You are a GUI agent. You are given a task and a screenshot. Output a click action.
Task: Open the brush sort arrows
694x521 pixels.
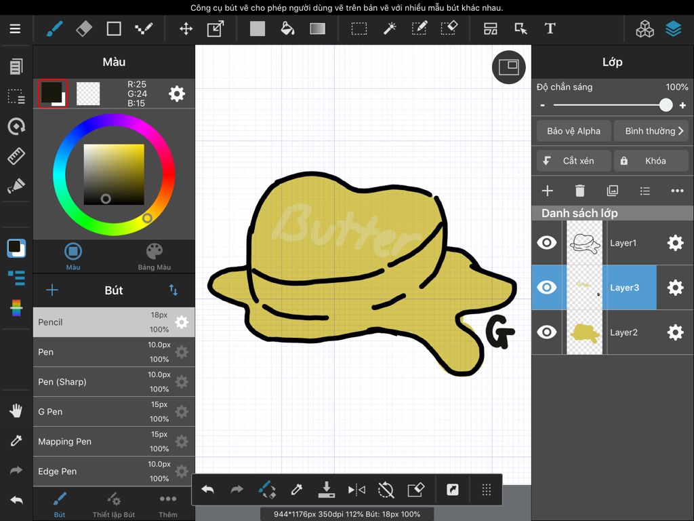click(173, 290)
